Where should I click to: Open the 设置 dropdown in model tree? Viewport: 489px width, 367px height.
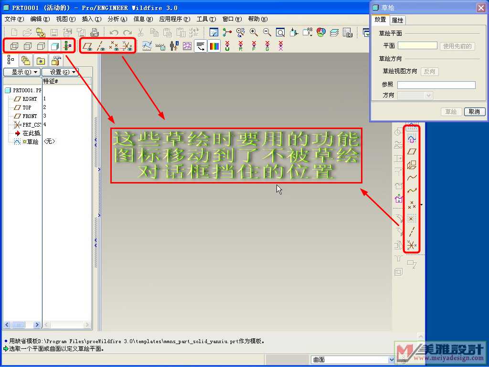(60, 73)
